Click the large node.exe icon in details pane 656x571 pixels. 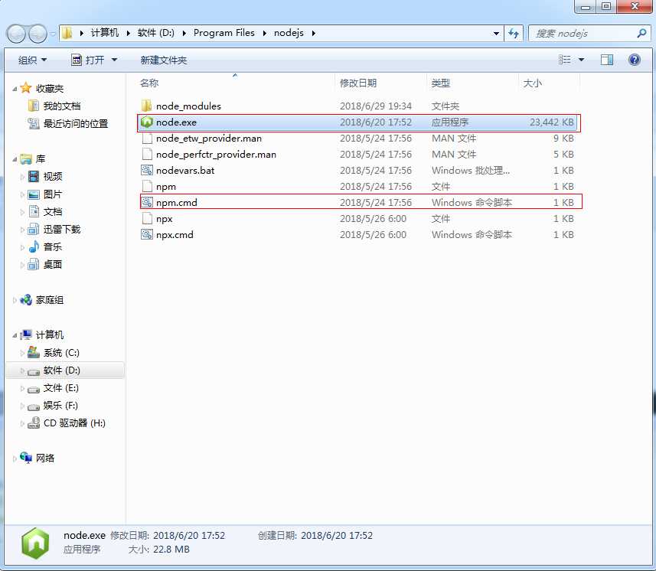pos(36,543)
